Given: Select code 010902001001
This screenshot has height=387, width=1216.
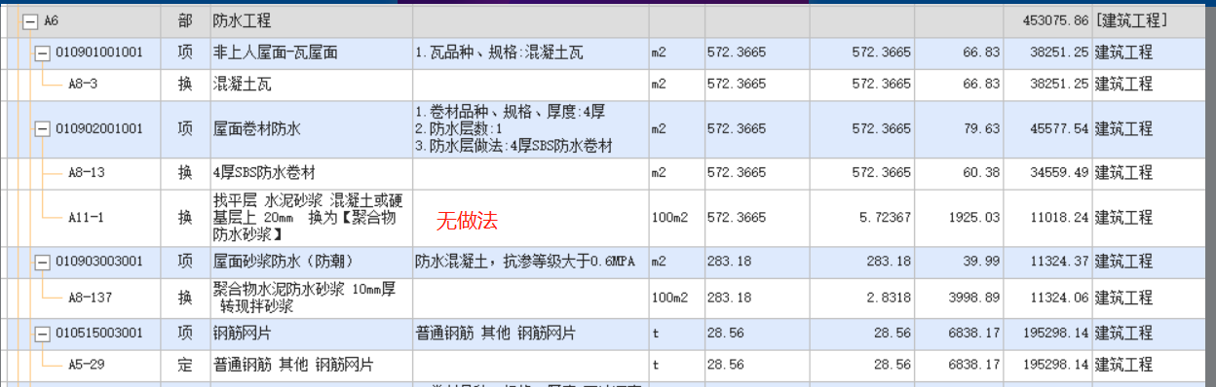Looking at the screenshot, I should pyautogui.click(x=99, y=128).
